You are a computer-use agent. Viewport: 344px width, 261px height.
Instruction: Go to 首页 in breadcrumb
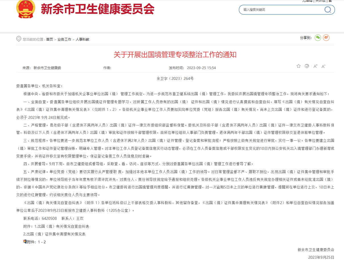click(49, 40)
